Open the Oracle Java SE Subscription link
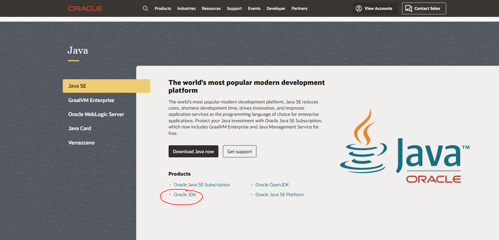 coord(202,185)
